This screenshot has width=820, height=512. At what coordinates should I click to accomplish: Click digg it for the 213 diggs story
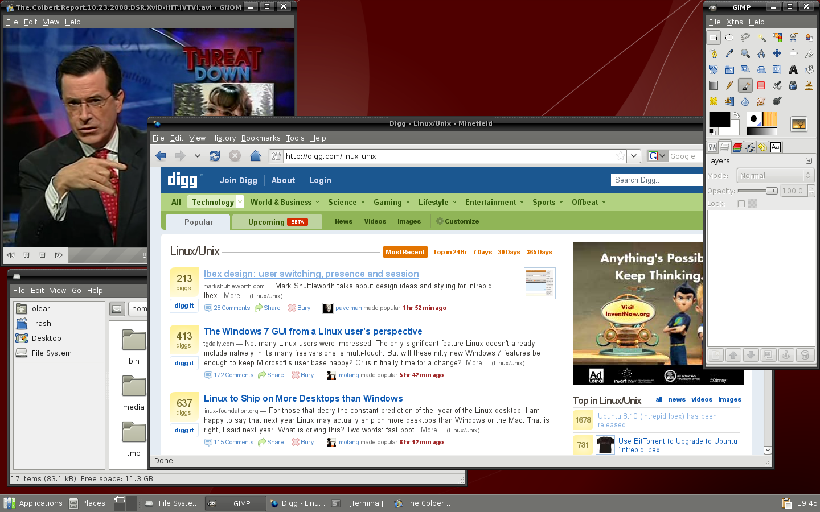click(x=184, y=305)
